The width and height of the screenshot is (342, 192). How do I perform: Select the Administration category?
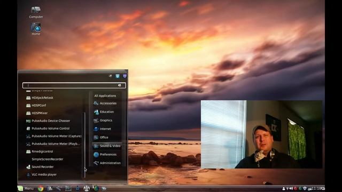point(107,163)
